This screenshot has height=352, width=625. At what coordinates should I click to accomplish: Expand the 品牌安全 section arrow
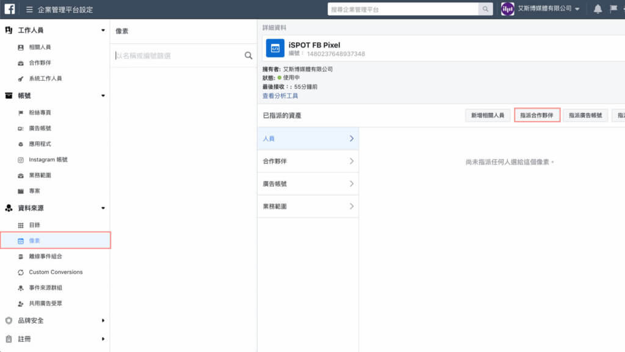click(x=103, y=320)
